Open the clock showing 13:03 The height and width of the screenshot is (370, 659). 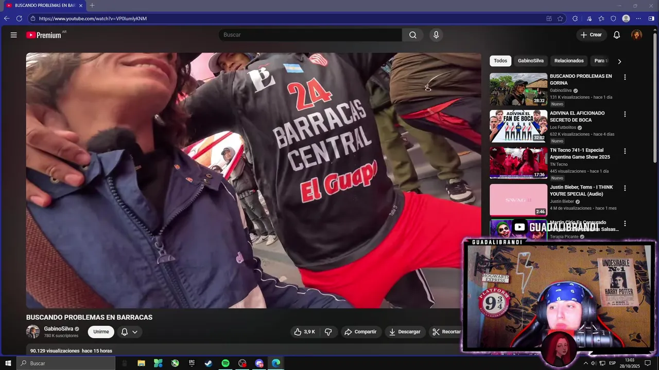point(629,363)
